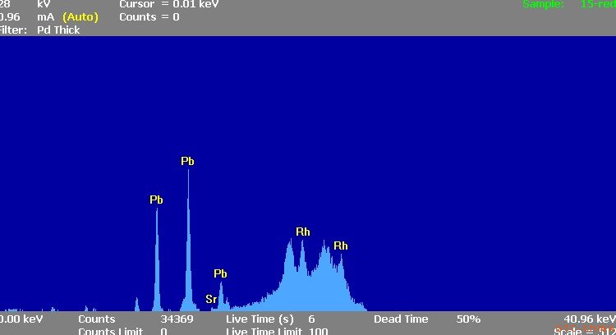Select the rightmost Rh peak label
Image resolution: width=616 pixels, height=335 pixels.
pyautogui.click(x=341, y=246)
